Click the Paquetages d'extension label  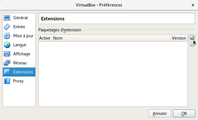[60, 30]
